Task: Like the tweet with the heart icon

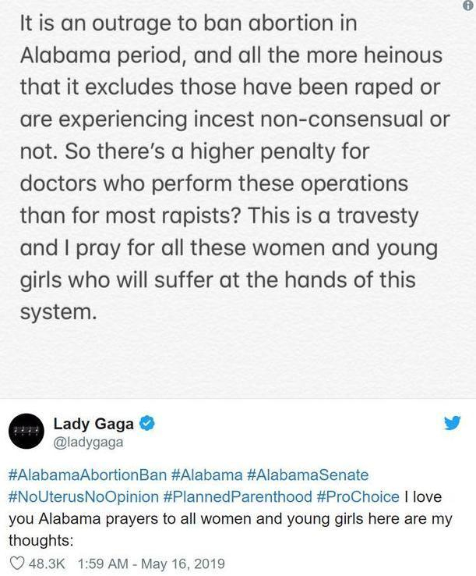Action: point(16,563)
